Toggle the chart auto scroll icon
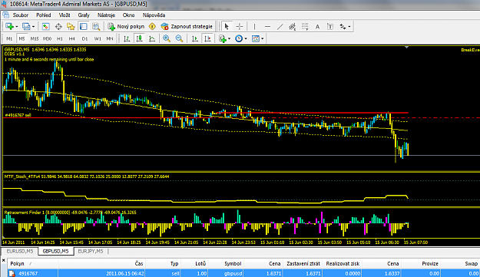 (195, 38)
